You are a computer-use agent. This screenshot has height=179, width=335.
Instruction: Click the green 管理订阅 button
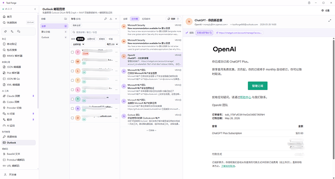pos(258,86)
